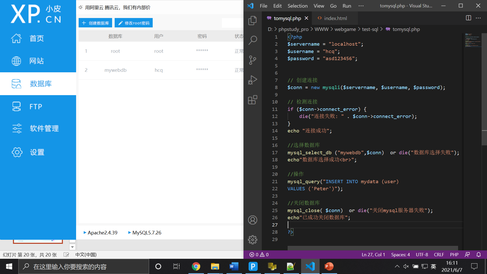Place cursor on line 27 in editor
The height and width of the screenshot is (274, 487).
(x=375, y=225)
